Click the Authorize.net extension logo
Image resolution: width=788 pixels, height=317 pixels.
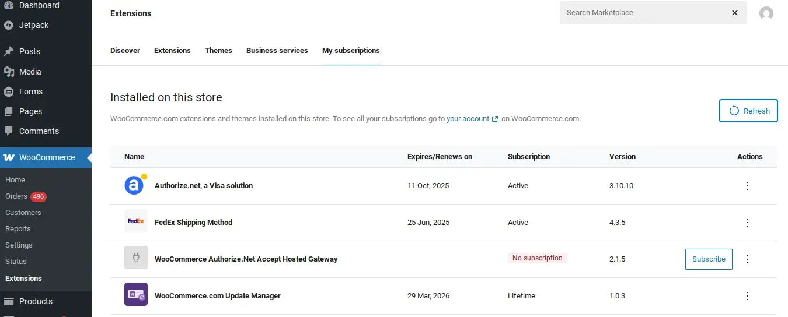(135, 185)
